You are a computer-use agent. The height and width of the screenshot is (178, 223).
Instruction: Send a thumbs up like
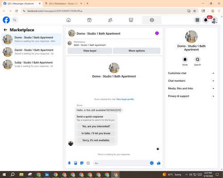click(x=159, y=163)
